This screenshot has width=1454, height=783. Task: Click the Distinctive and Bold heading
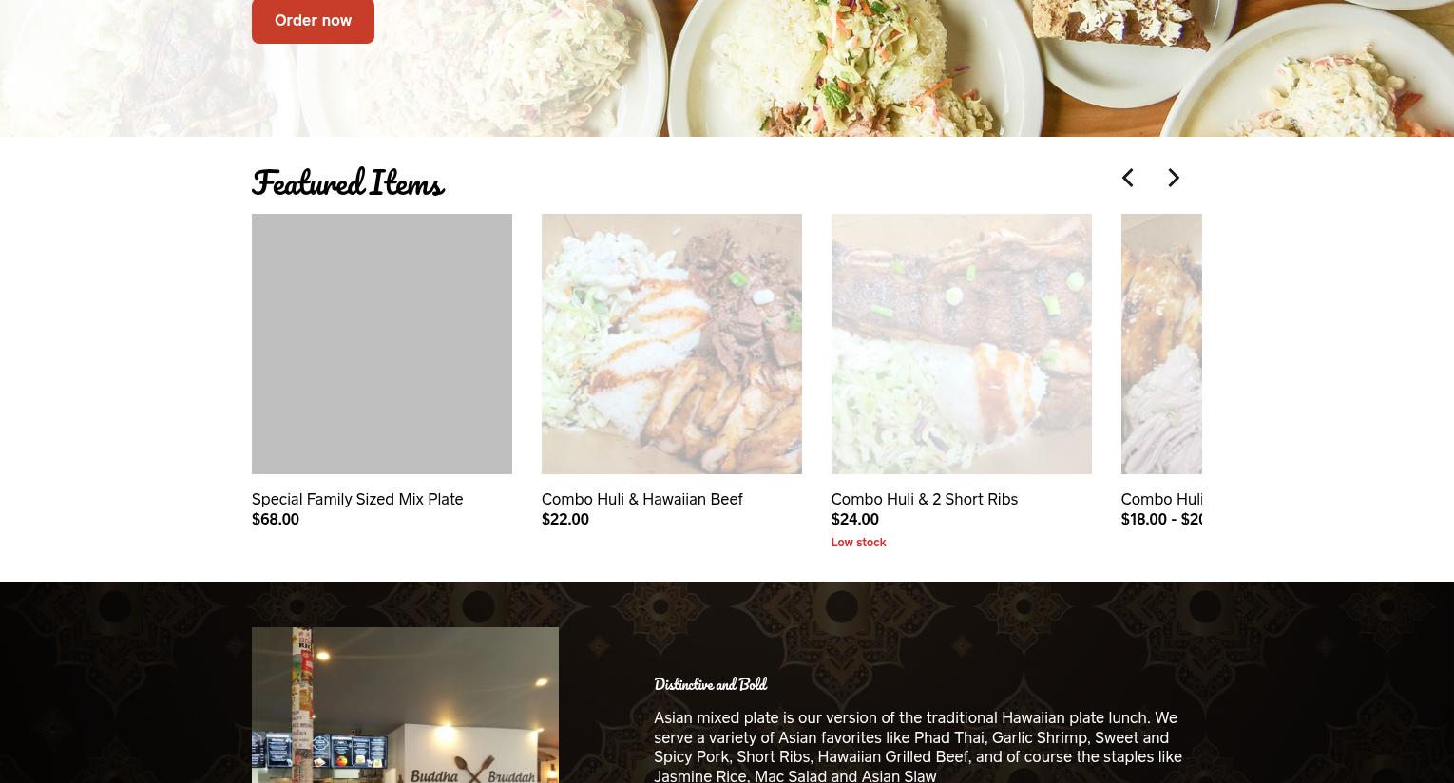pos(711,684)
